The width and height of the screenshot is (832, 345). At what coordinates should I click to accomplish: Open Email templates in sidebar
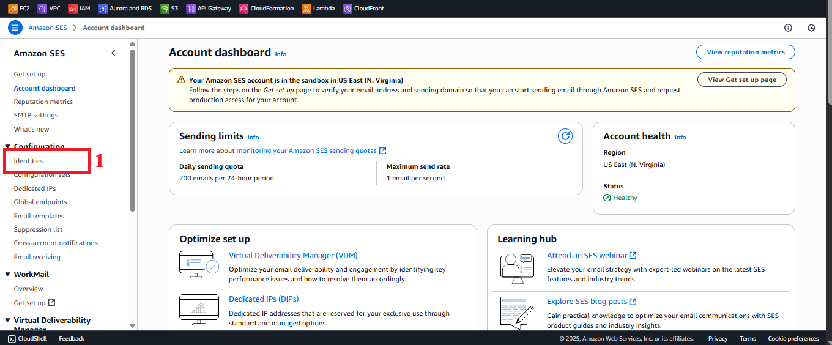pyautogui.click(x=39, y=216)
